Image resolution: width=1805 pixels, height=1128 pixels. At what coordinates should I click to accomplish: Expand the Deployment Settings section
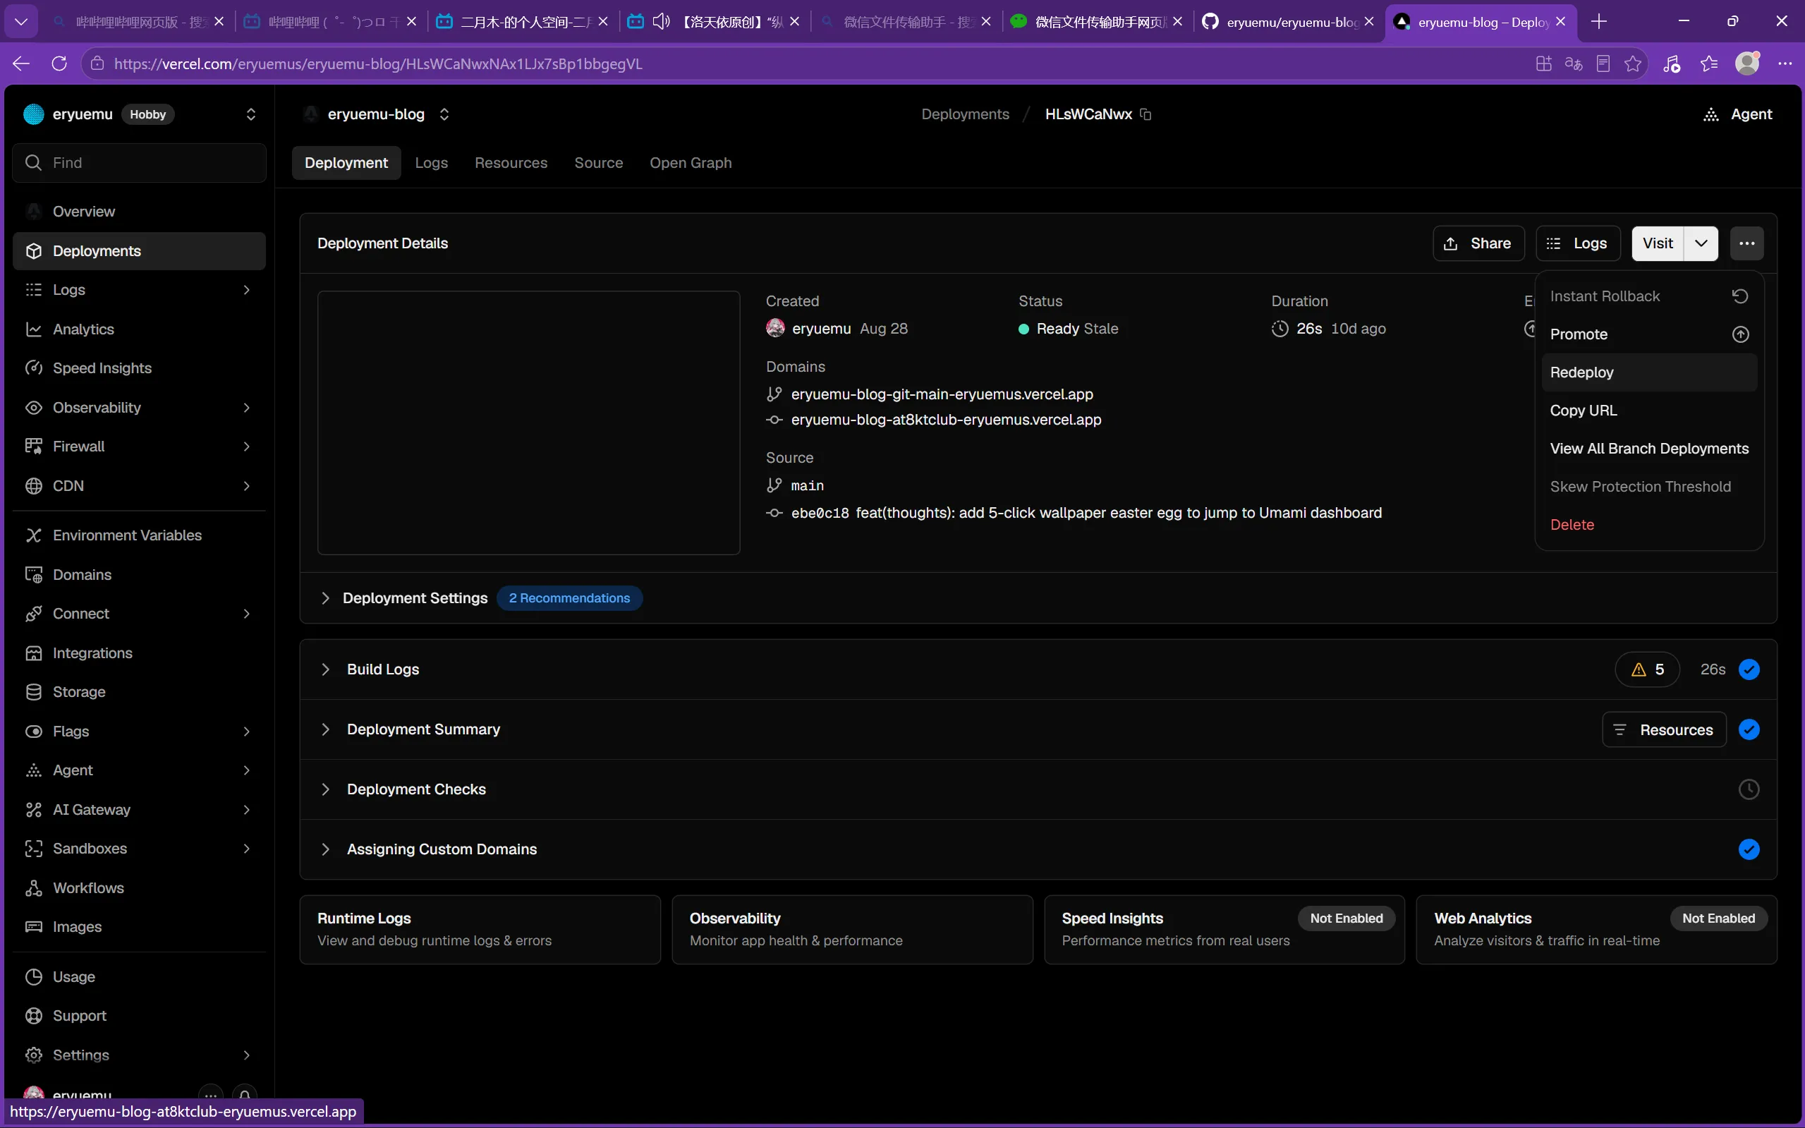(x=325, y=598)
